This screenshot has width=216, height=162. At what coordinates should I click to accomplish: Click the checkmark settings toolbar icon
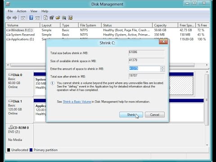[x=70, y=18]
